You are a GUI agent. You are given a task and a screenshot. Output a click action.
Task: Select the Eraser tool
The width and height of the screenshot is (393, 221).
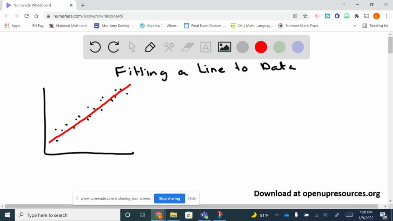tap(187, 47)
